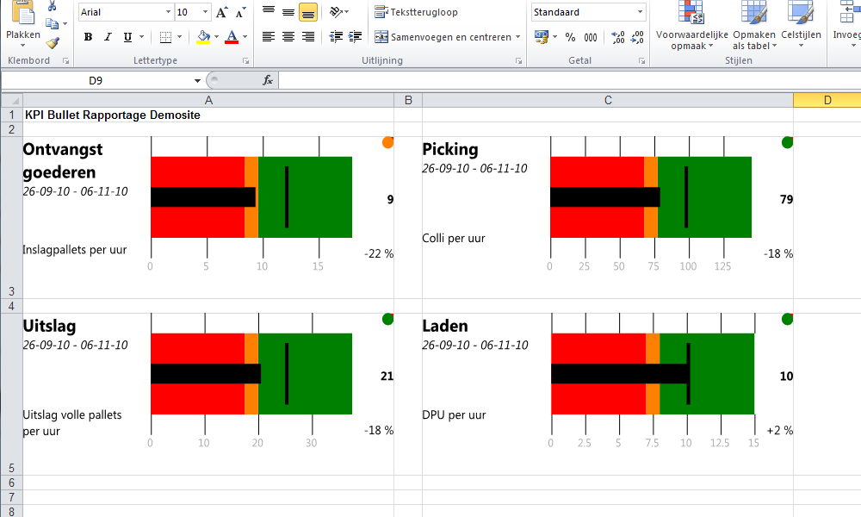861x517 pixels.
Task: Toggle bold formatting
Action: pyautogui.click(x=88, y=37)
